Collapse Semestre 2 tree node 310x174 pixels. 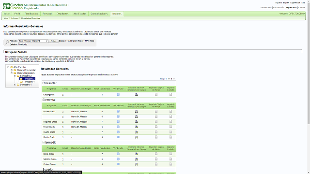click(x=15, y=76)
